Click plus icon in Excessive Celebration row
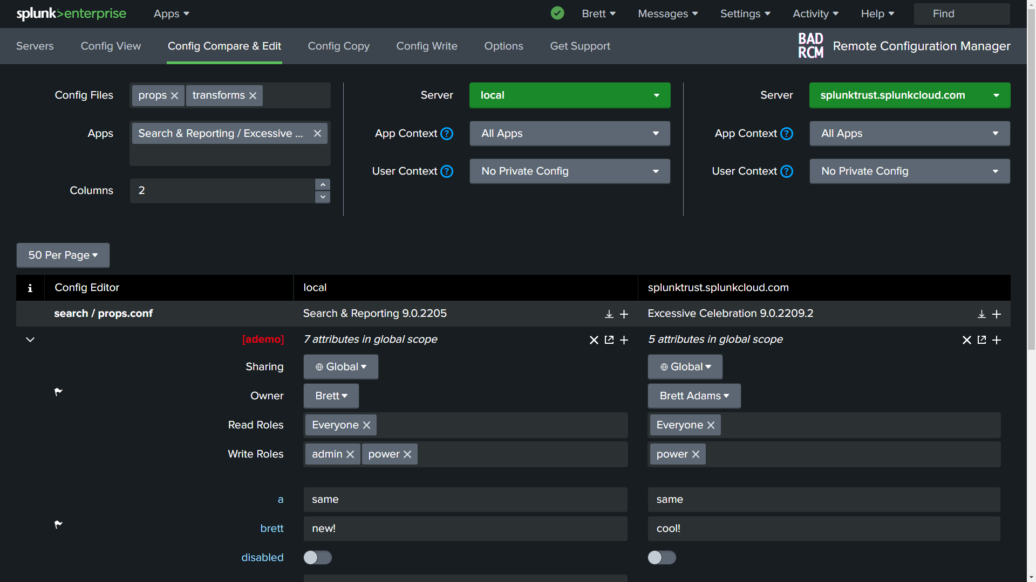Screen dimensions: 1036x582 [997, 314]
